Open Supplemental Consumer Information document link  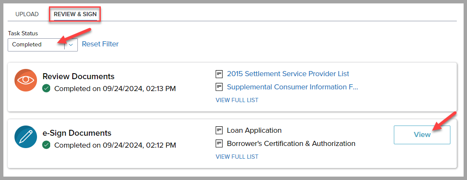pos(293,87)
